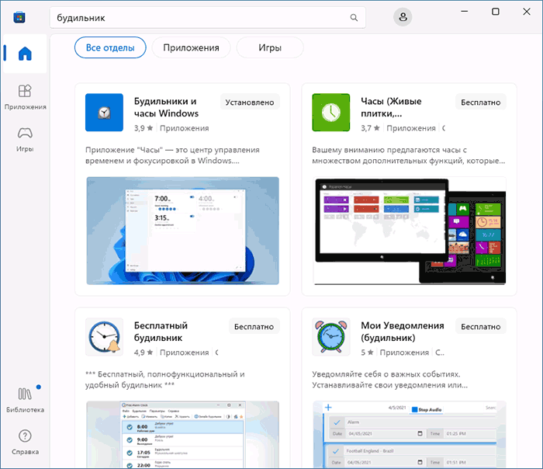Open Бесплатный будильник screenshot preview

[x=182, y=435]
